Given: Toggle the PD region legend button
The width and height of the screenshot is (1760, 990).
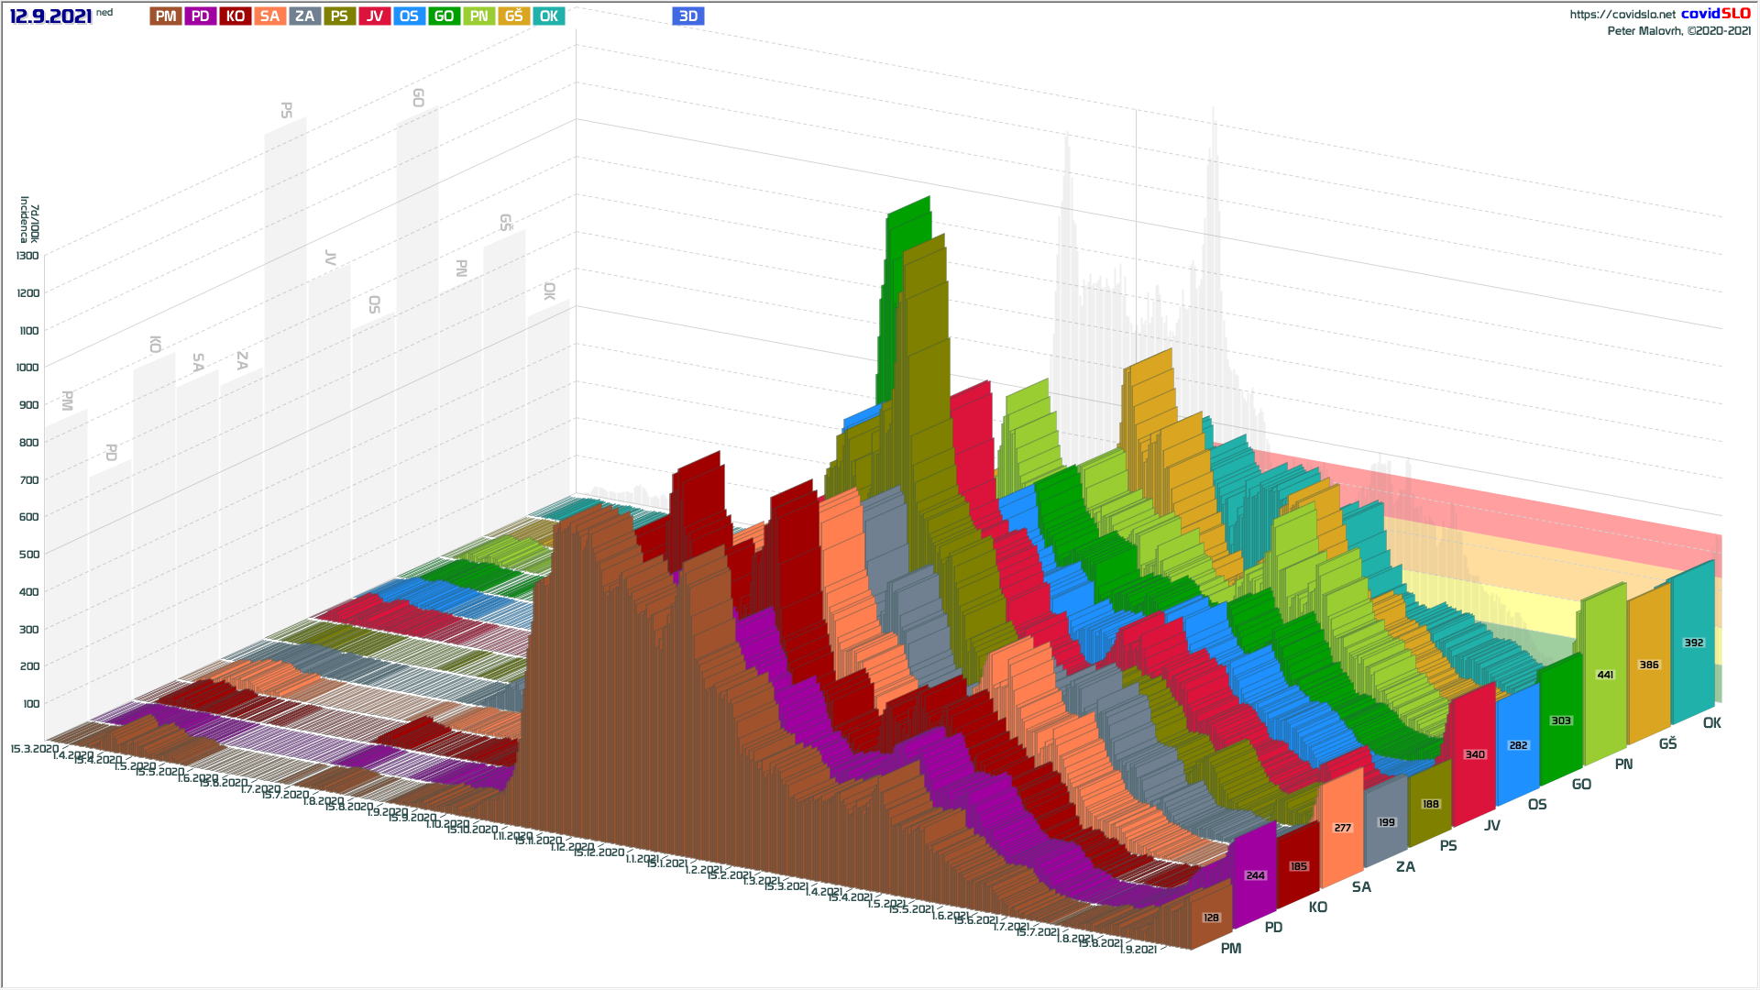Looking at the screenshot, I should [x=201, y=16].
